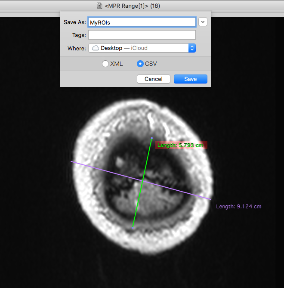Viewport: 284px width, 288px height.
Task: Click the document proxy icon in title bar
Action: pyautogui.click(x=99, y=6)
